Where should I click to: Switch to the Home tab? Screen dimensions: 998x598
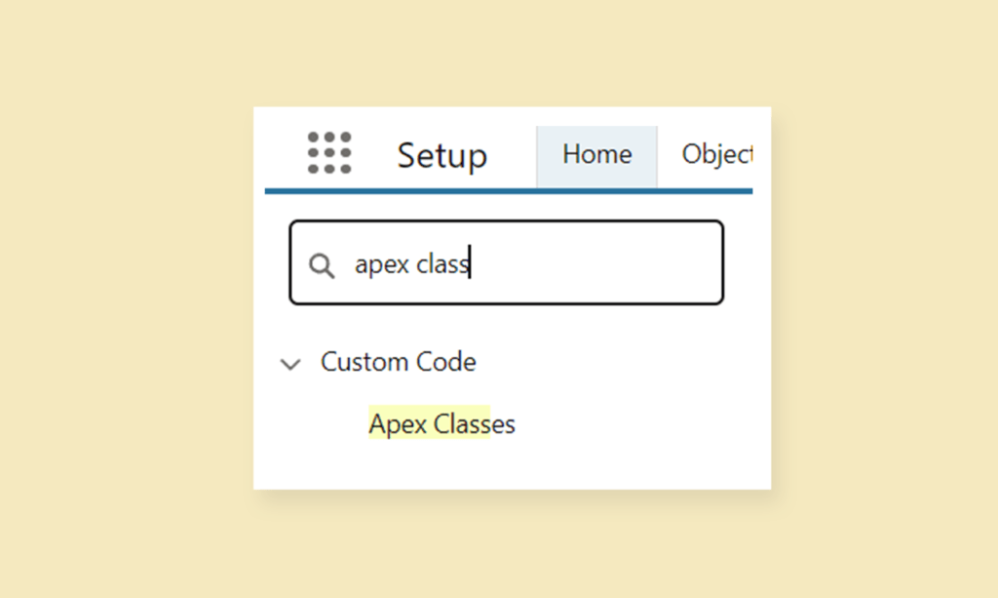pos(596,154)
